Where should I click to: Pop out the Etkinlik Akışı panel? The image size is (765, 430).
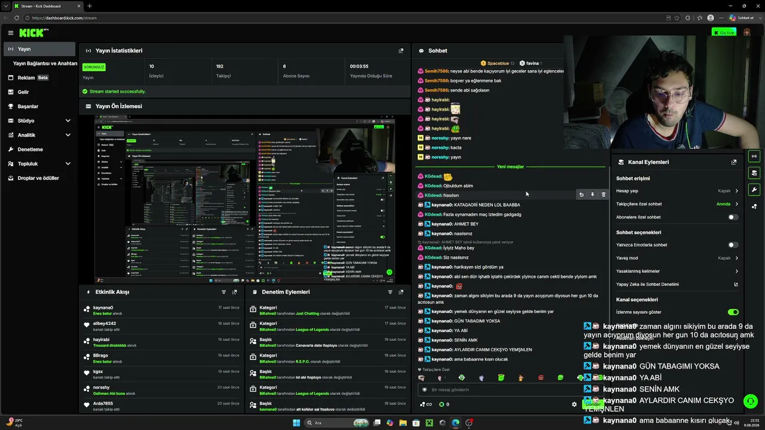[234, 292]
